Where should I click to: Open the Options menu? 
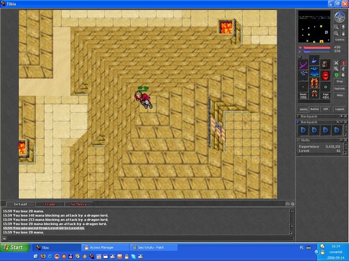[340, 88]
